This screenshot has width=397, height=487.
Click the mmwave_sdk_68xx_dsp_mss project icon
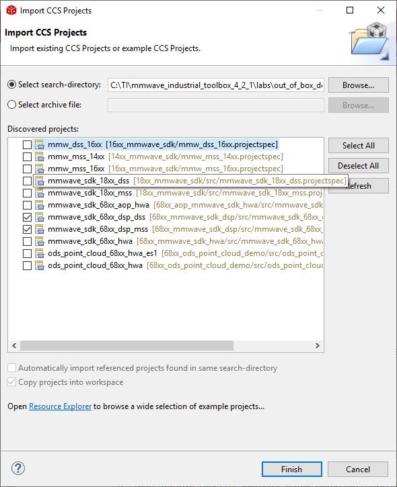click(40, 230)
